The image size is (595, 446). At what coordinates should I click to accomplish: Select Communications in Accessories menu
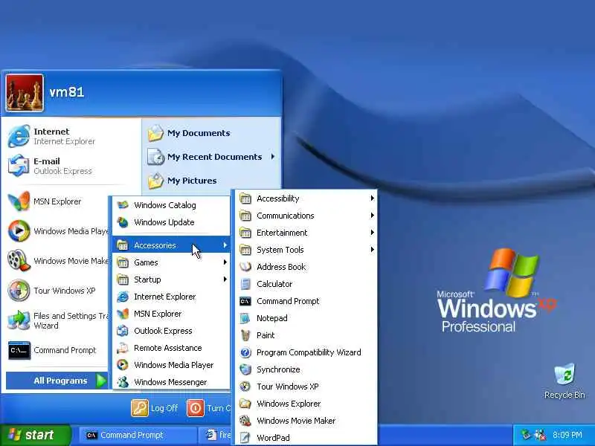(306, 216)
